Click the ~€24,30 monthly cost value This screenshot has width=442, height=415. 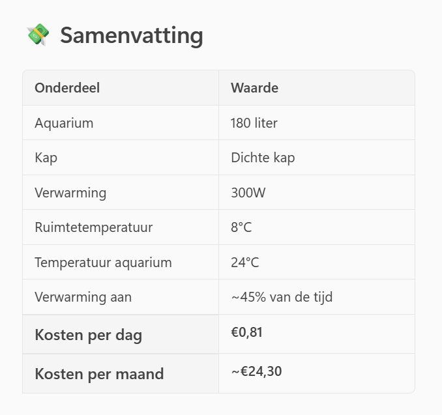click(x=256, y=372)
